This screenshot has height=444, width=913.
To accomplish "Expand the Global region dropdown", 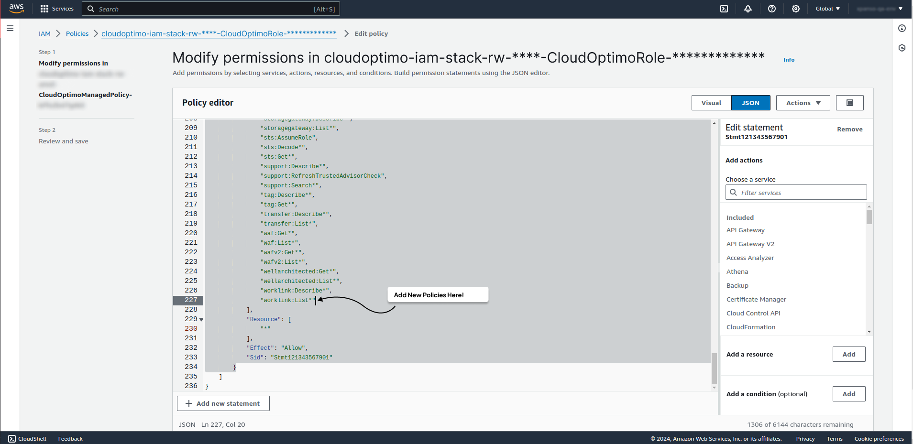I will [x=828, y=9].
